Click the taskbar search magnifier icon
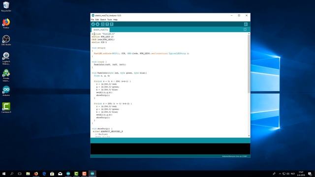315x177 pixels. coord(12,174)
